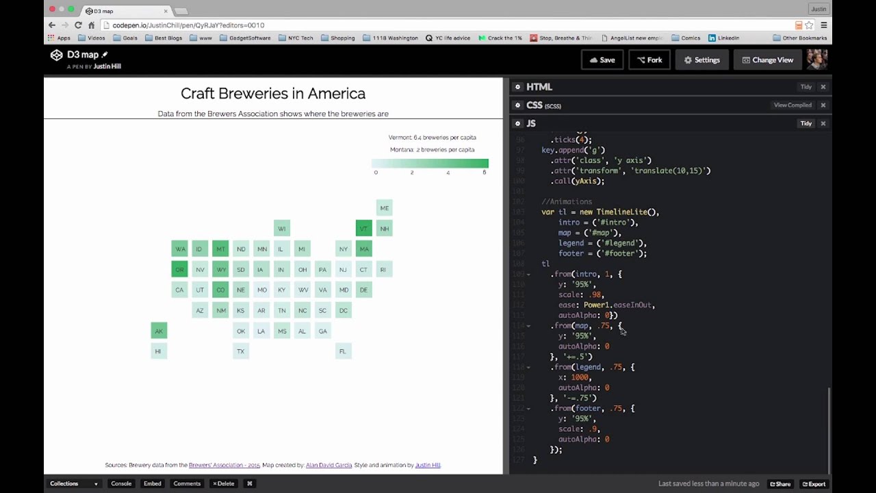This screenshot has height=493, width=876.
Task: Click the browser forward arrow
Action: pos(65,25)
